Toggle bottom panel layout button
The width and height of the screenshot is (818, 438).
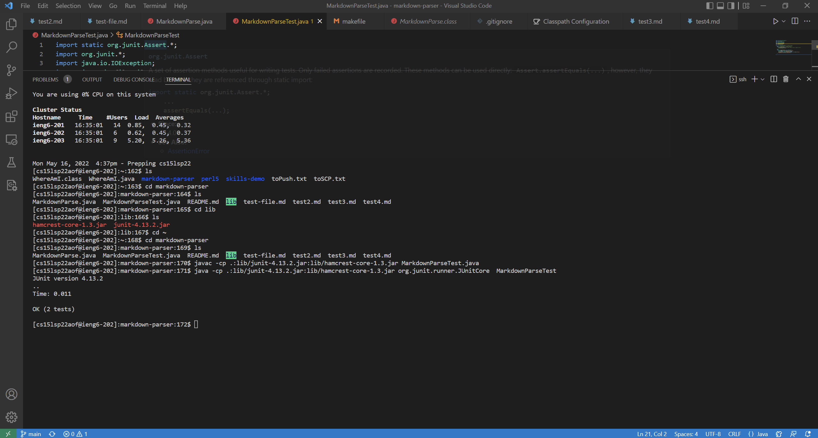(x=720, y=6)
